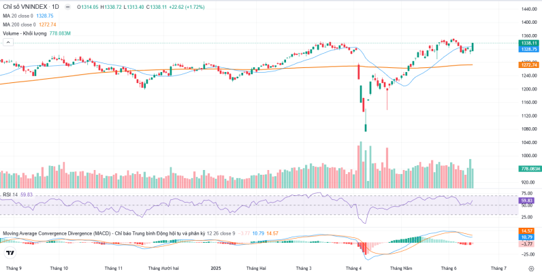Click the low value L1313.40
The width and height of the screenshot is (542, 272).
[133, 7]
